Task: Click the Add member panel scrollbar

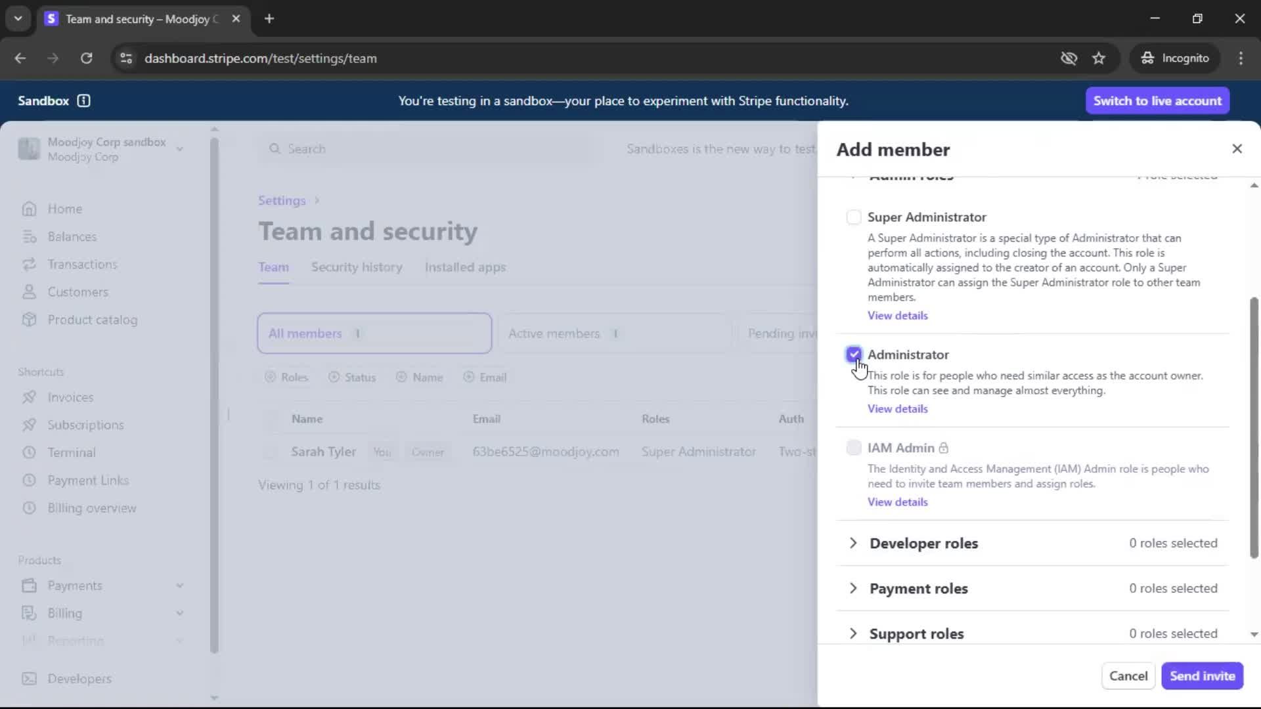Action: (1253, 427)
